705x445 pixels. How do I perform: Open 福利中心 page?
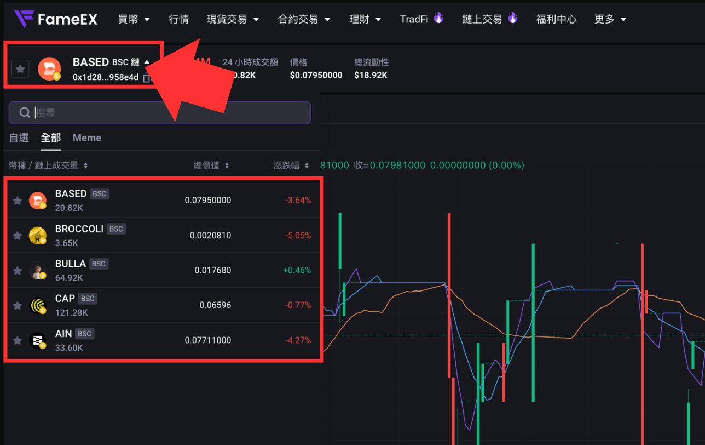(556, 19)
